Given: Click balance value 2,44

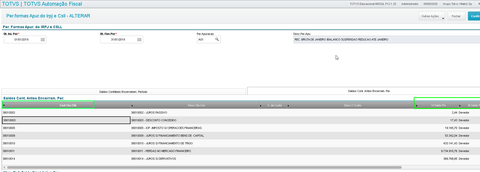Looking at the screenshot, I should coord(455,113).
